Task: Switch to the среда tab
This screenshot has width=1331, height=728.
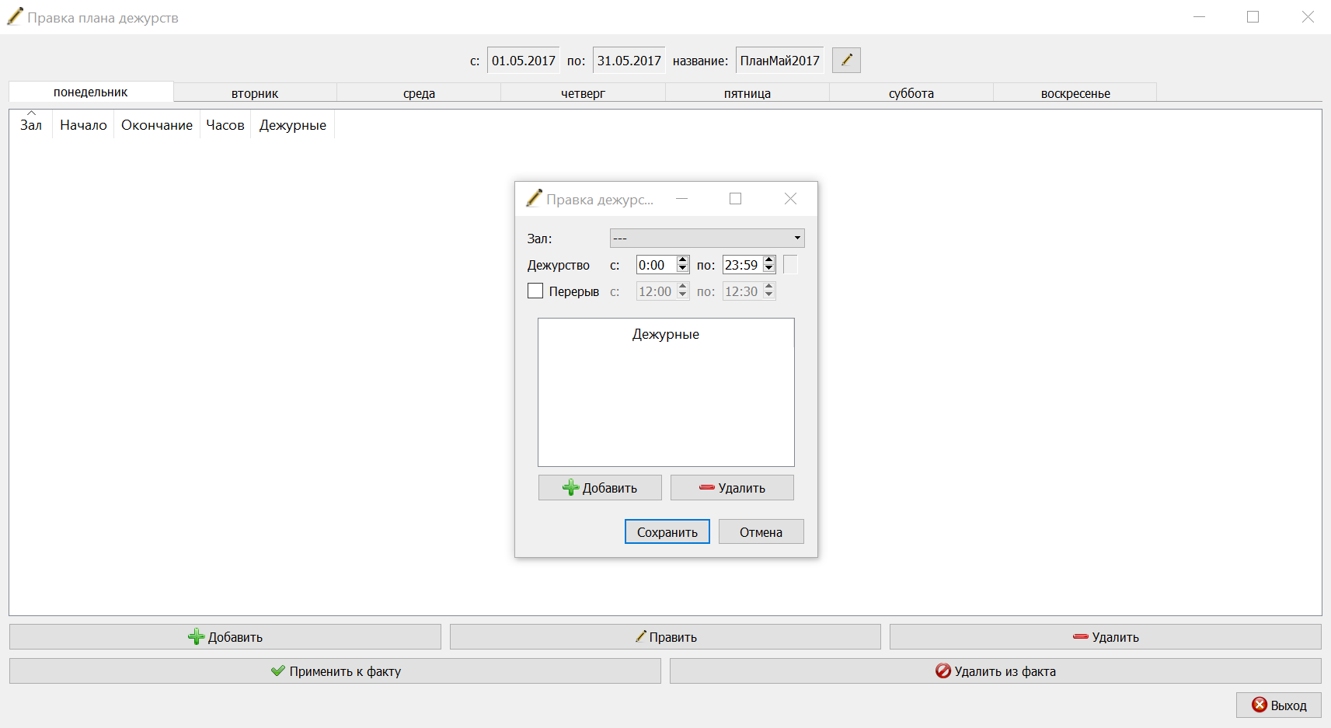Action: click(419, 93)
